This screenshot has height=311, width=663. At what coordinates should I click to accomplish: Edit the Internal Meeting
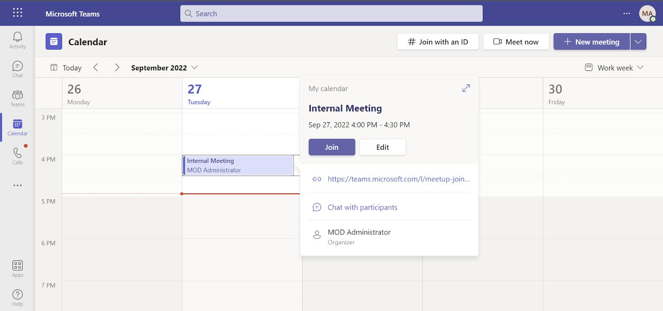coord(382,147)
